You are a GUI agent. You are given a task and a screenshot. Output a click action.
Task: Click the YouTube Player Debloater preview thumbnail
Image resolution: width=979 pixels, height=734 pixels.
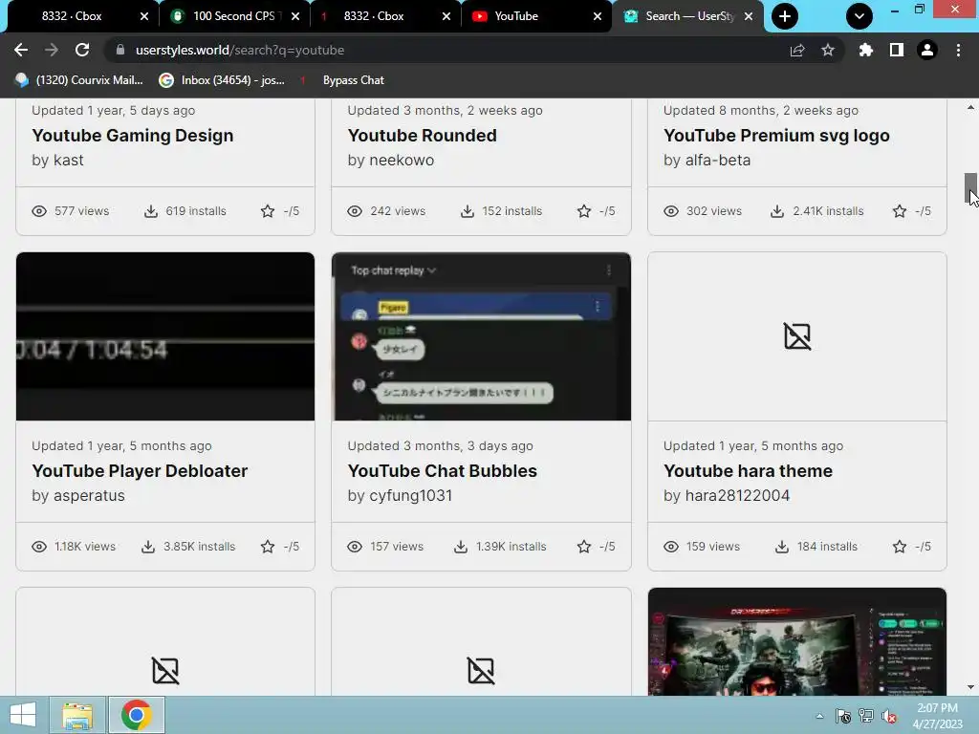pos(165,336)
